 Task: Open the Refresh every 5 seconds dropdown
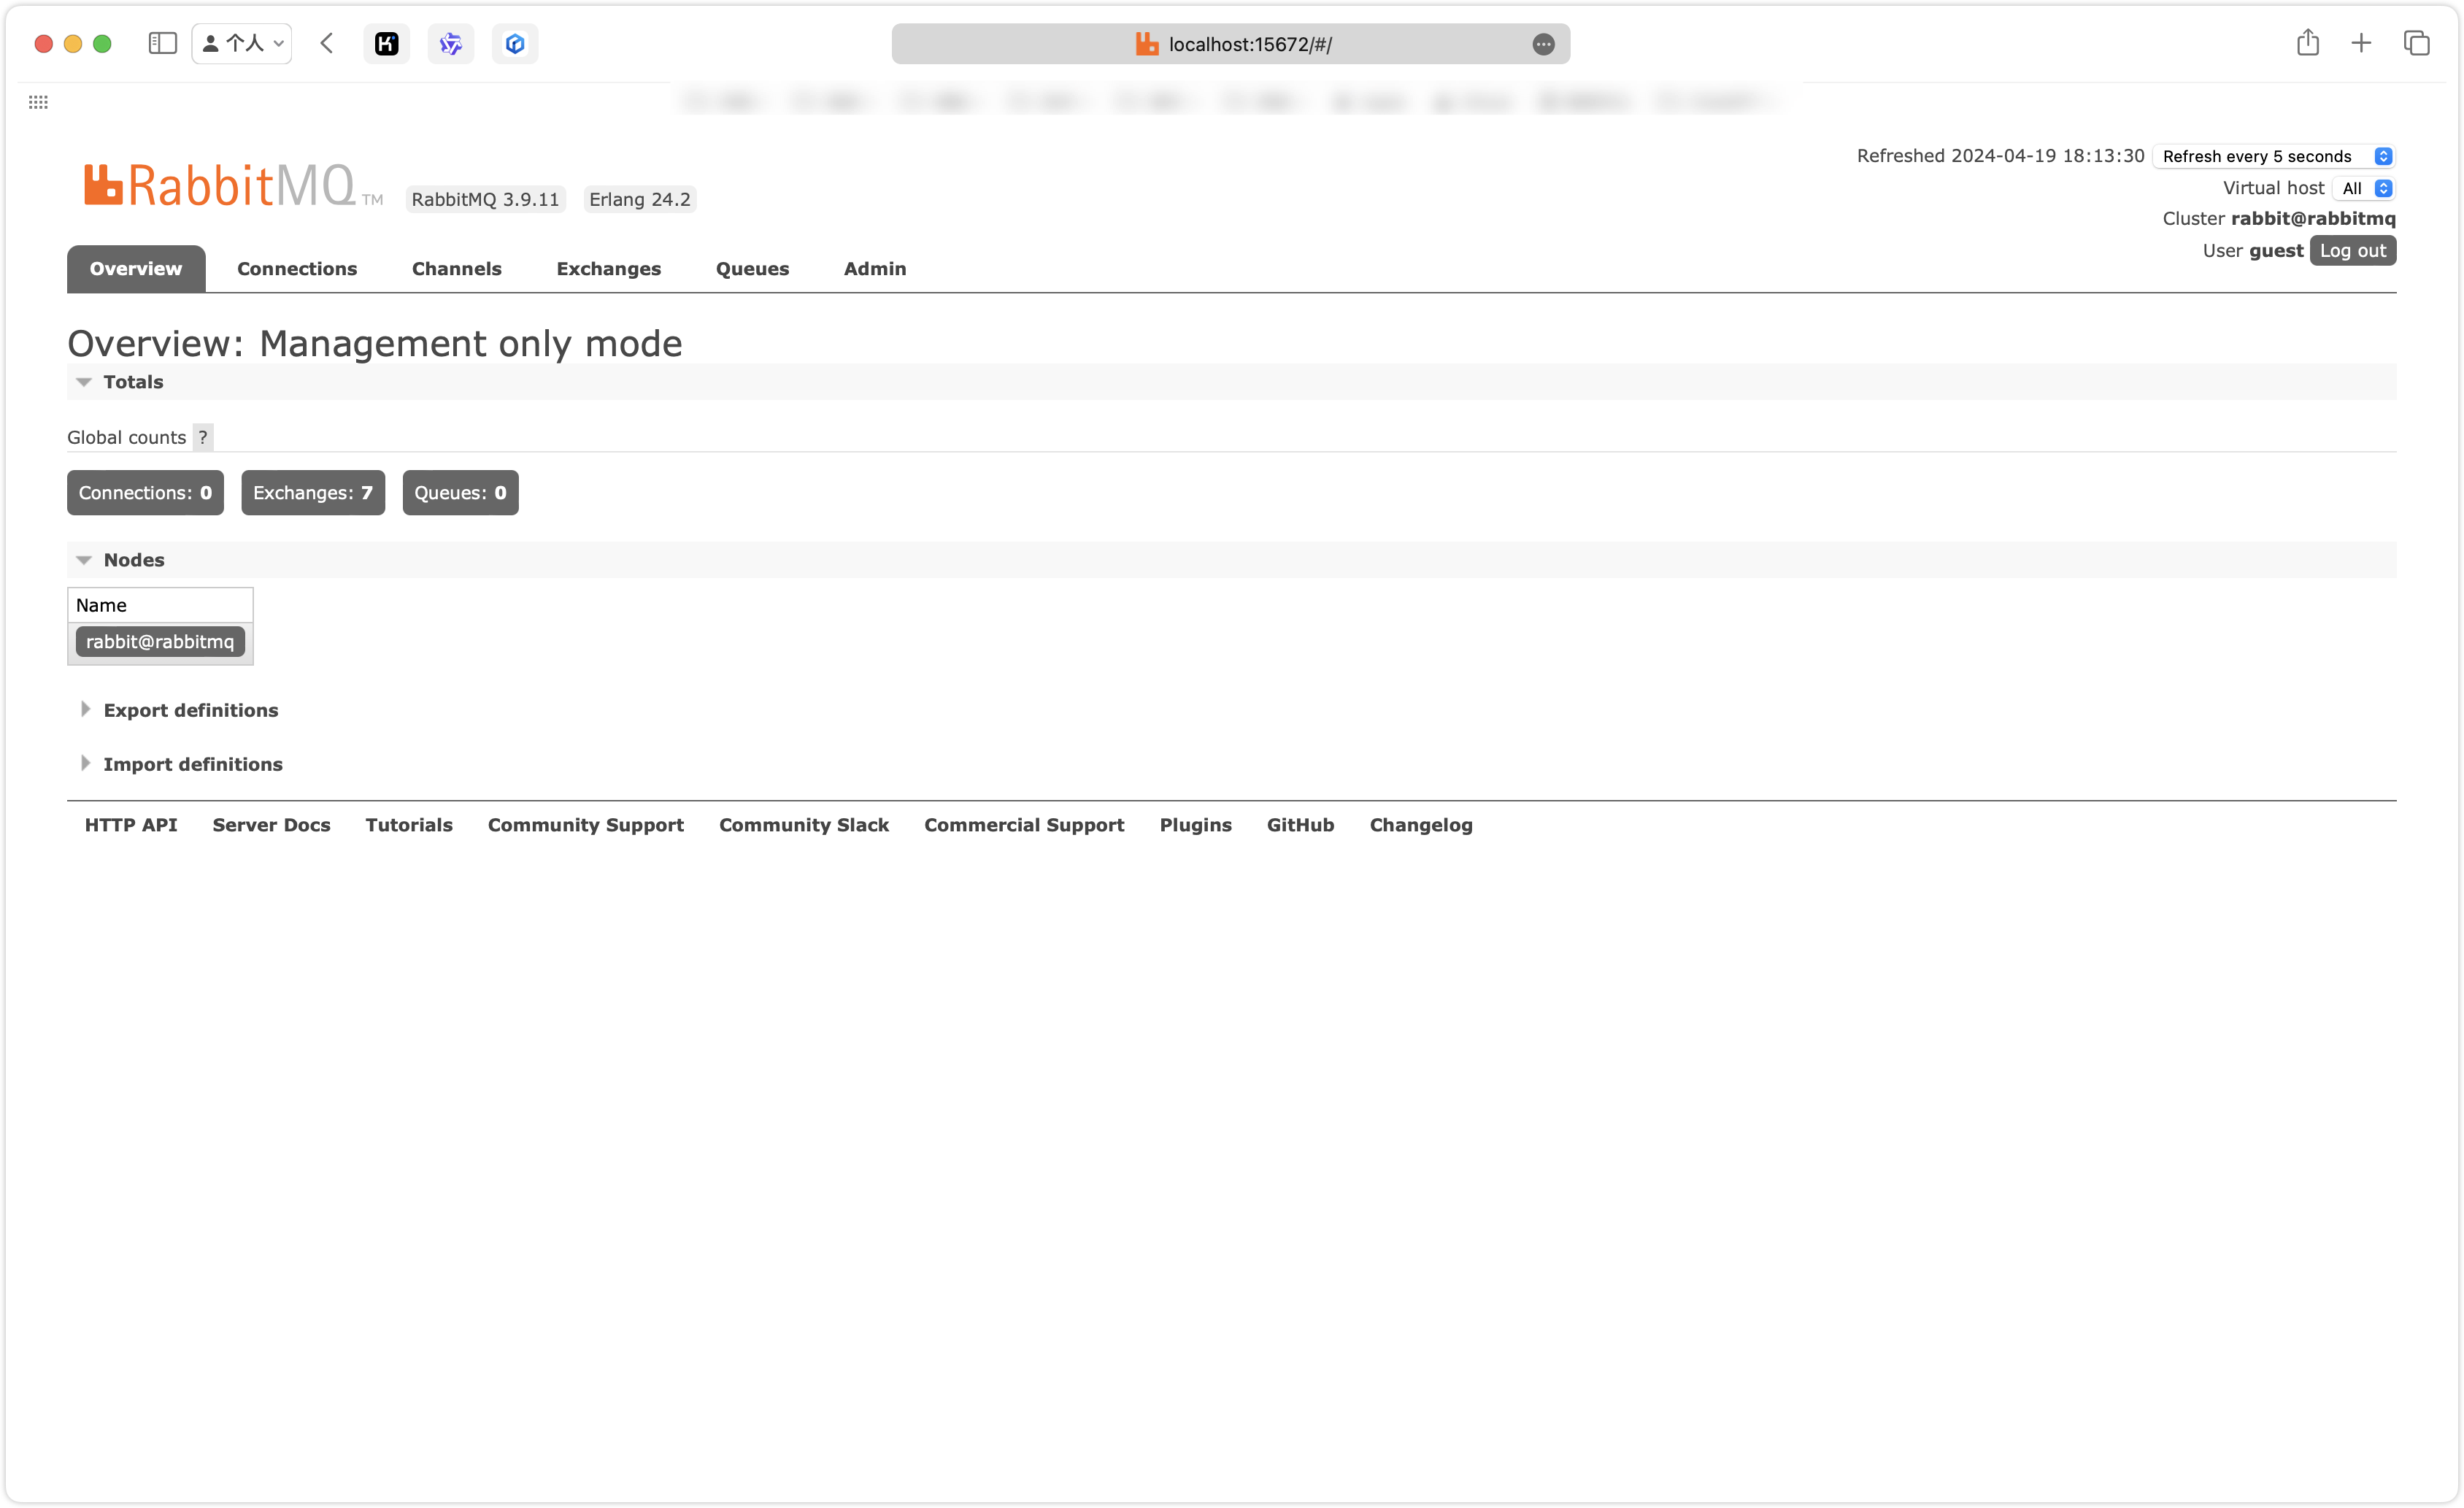(x=2273, y=156)
